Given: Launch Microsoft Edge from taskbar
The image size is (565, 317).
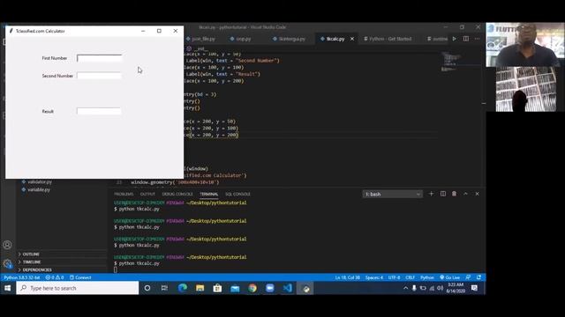Looking at the screenshot, I should point(183,288).
